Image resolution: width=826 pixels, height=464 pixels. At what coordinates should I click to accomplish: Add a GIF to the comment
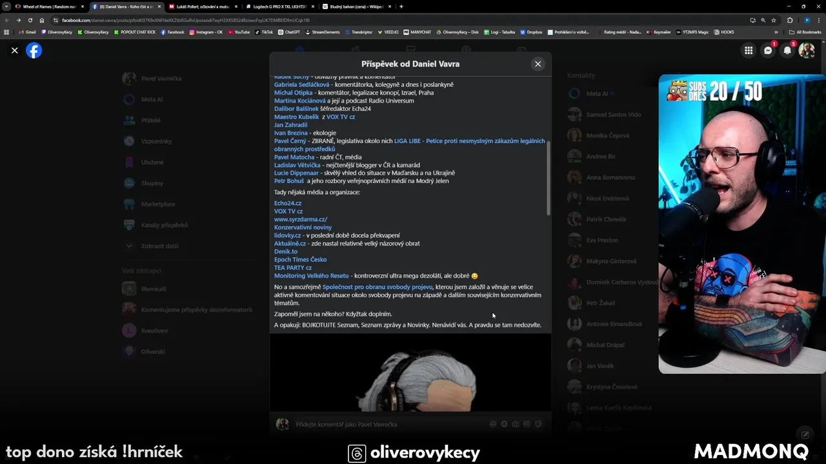(527, 424)
